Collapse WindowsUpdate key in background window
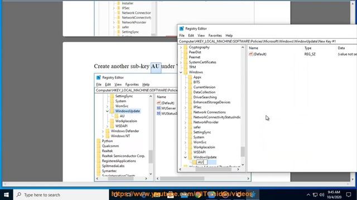Screen dimensions: 357x200 pos(107,111)
